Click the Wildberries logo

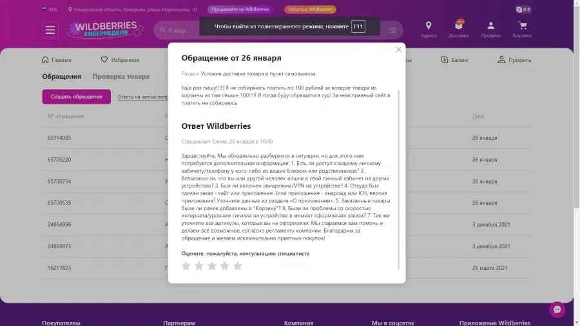105,30
